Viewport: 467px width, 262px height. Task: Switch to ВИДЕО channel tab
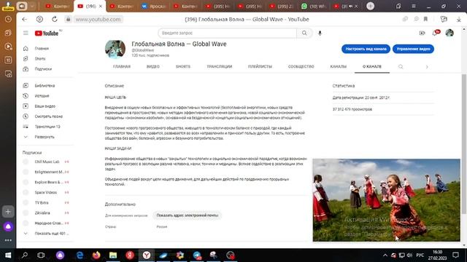coord(153,66)
